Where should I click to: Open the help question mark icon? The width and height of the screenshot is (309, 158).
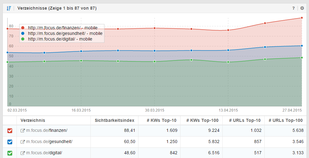293,8
